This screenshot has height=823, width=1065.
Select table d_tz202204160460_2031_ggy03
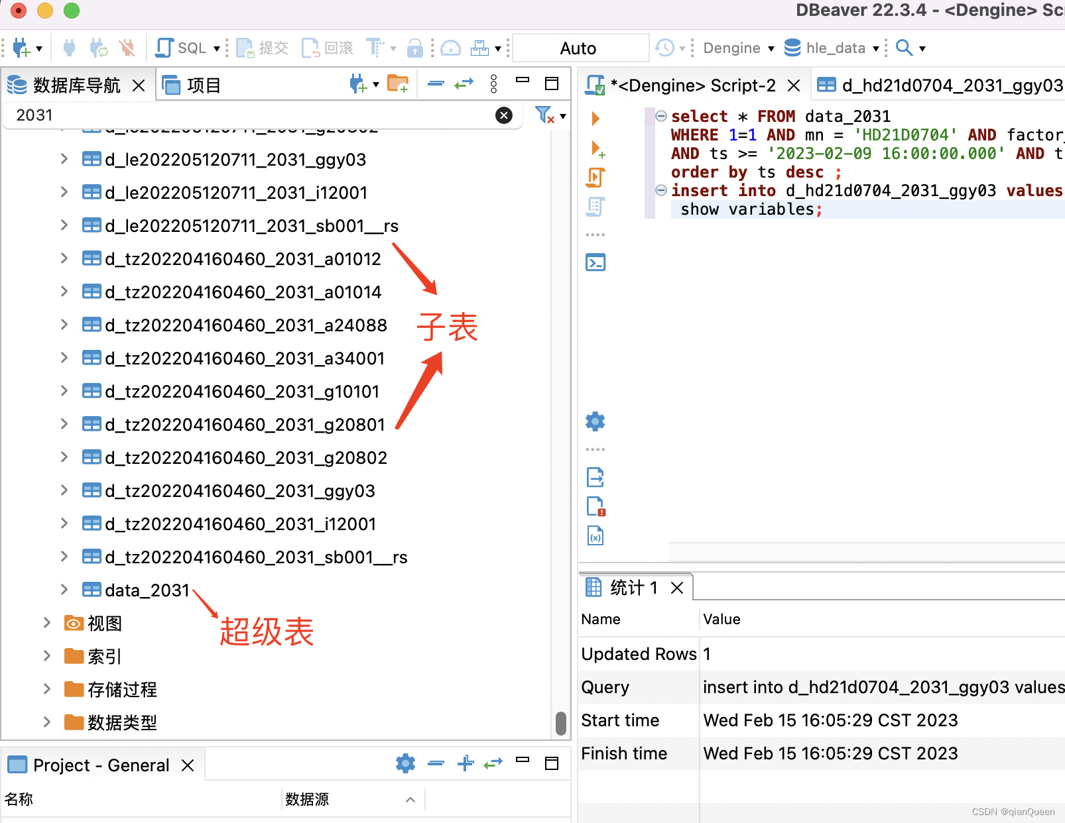pyautogui.click(x=240, y=491)
